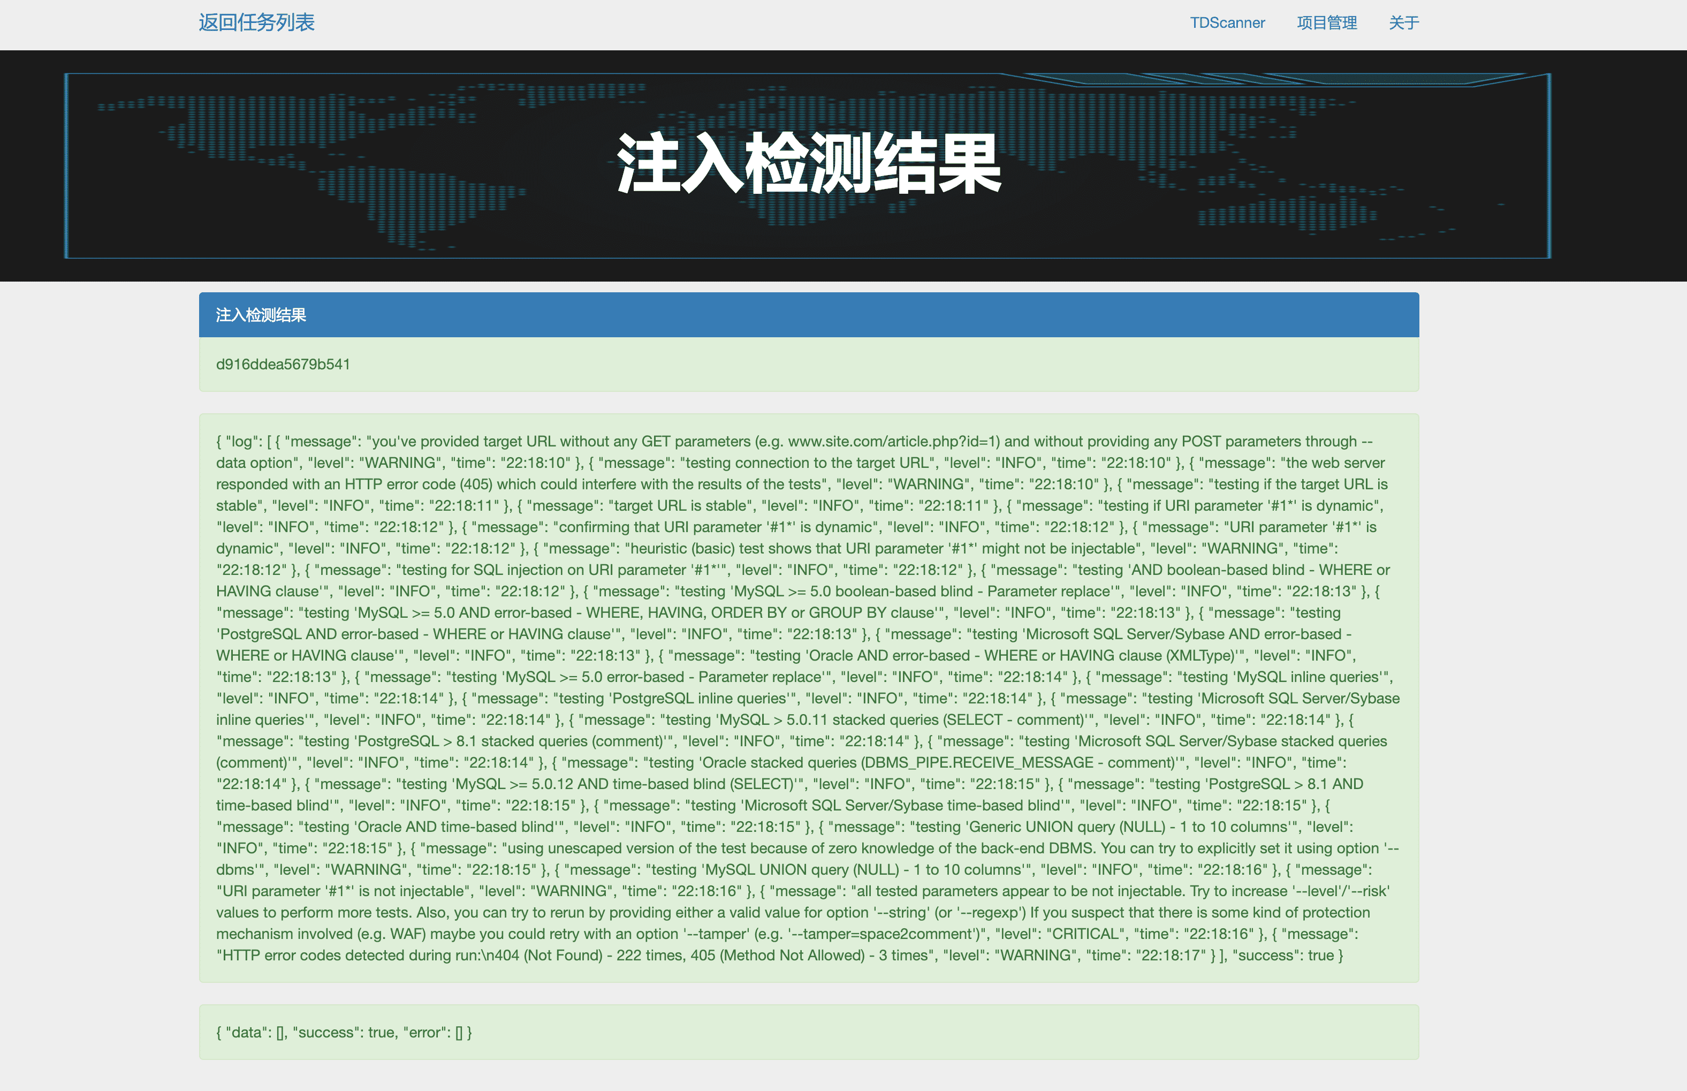Click the large 注入检测结果 banner title
The height and width of the screenshot is (1091, 1687).
coord(808,164)
